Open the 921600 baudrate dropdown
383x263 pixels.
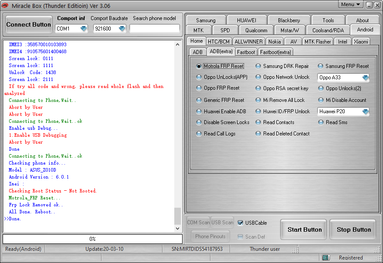tap(122, 29)
